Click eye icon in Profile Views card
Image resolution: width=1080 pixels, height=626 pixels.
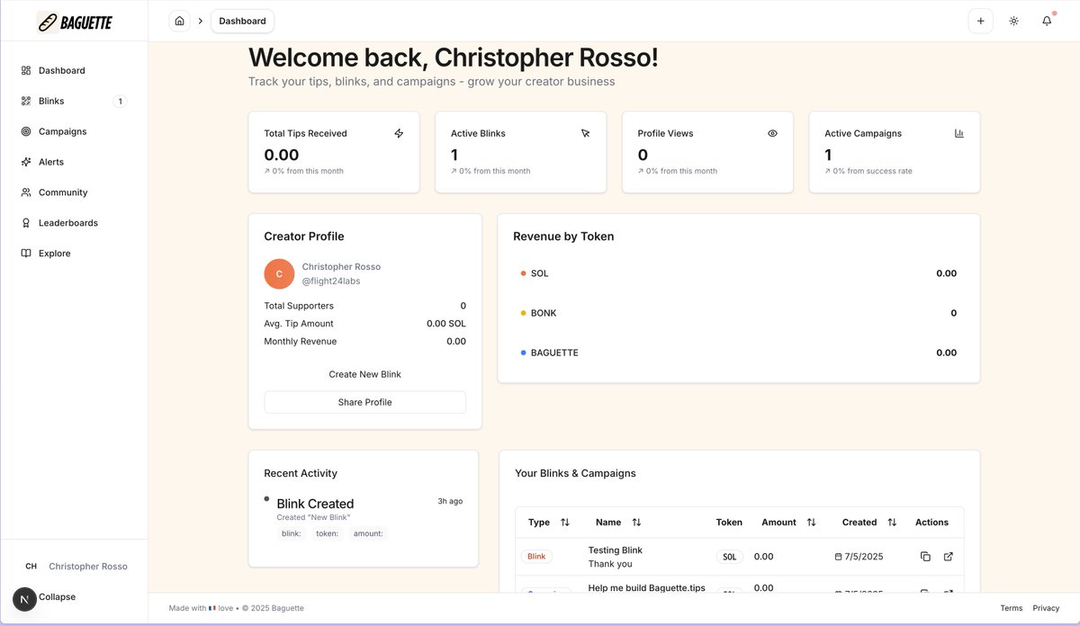[772, 133]
